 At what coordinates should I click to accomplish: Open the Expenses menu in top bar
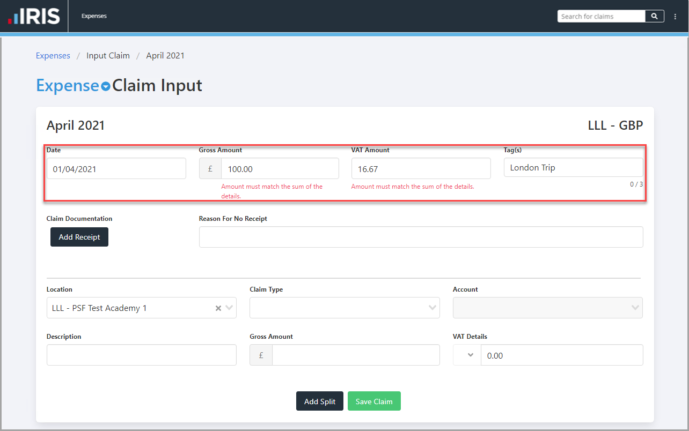click(94, 16)
